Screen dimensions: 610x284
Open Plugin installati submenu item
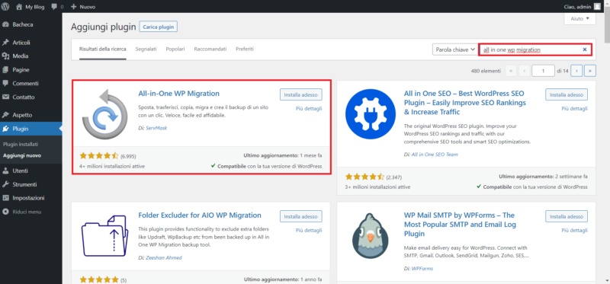(x=21, y=144)
